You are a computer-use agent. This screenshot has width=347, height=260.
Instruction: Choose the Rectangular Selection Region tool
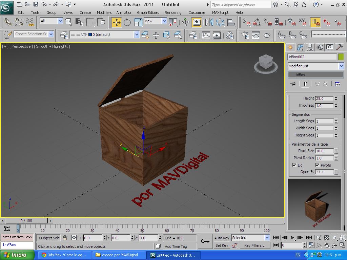coord(90,22)
